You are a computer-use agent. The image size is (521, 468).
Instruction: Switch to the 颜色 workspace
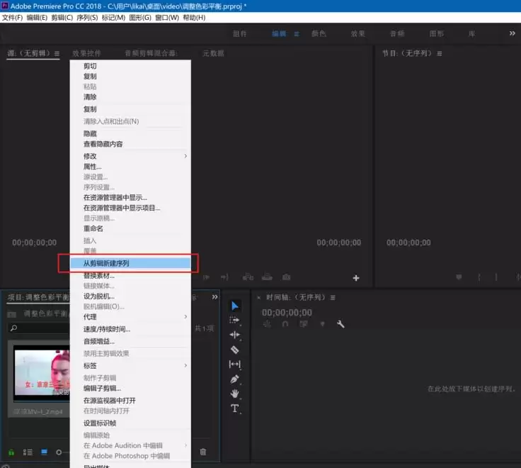[x=319, y=33]
